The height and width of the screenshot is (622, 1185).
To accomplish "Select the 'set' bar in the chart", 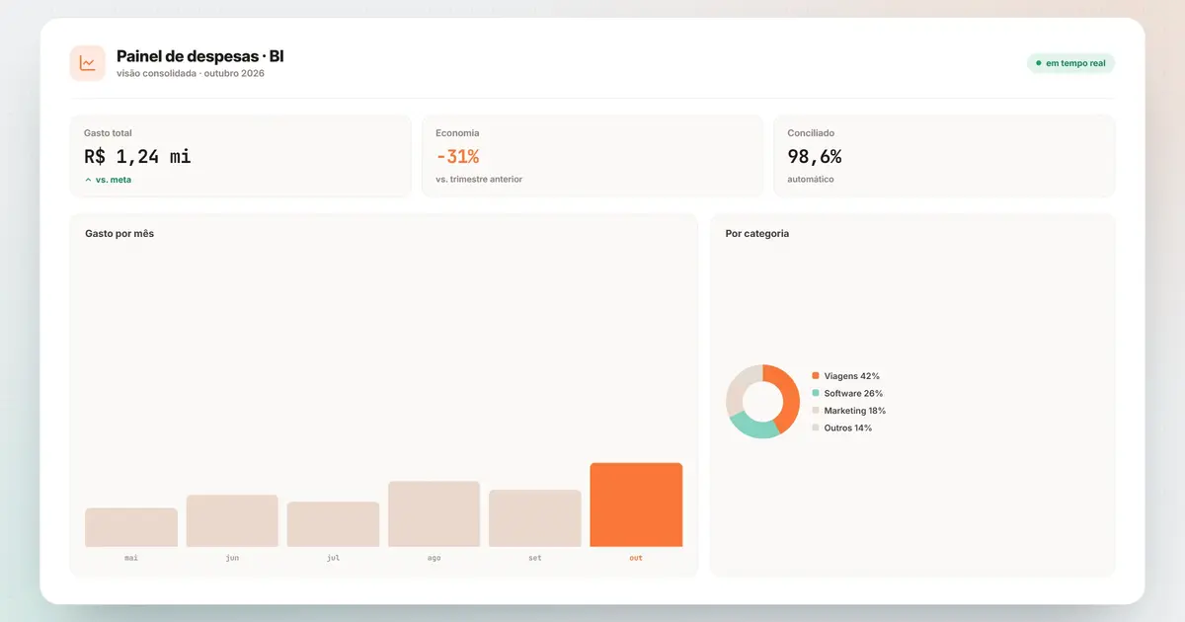I will coord(535,518).
